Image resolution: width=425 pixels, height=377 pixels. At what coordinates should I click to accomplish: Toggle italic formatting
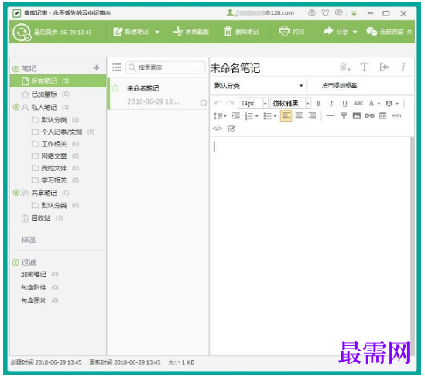pos(331,104)
